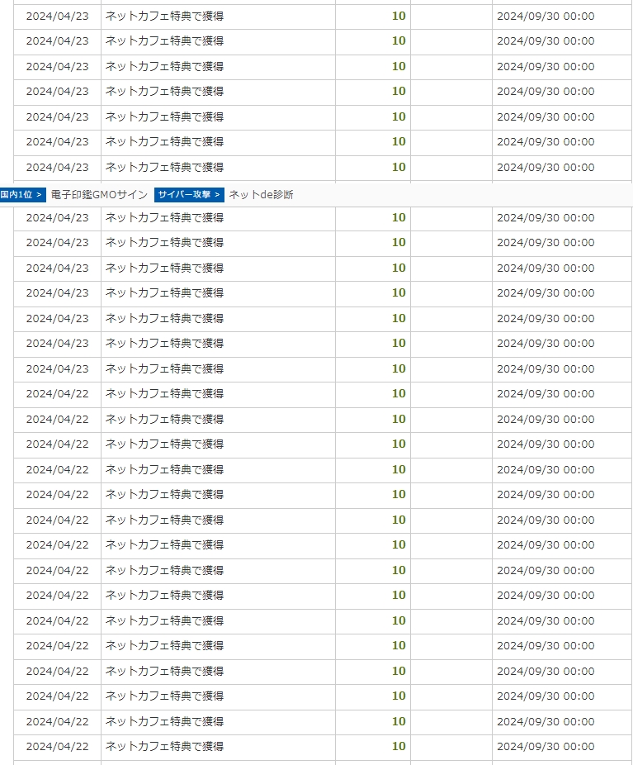The height and width of the screenshot is (765, 633).
Task: Click the expiry date in the bottom-most row
Action: [545, 747]
